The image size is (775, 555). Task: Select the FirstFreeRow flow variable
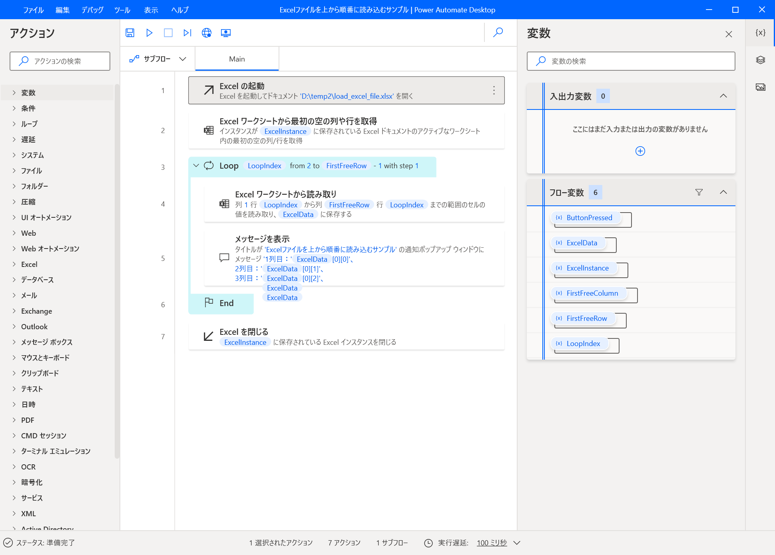pos(583,318)
